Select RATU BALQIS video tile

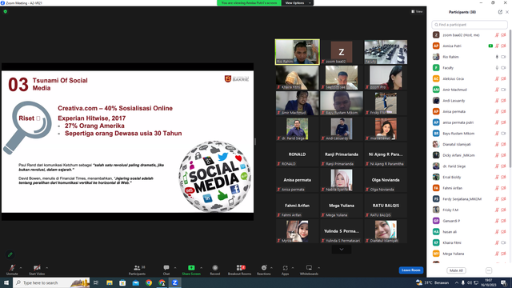(386, 206)
